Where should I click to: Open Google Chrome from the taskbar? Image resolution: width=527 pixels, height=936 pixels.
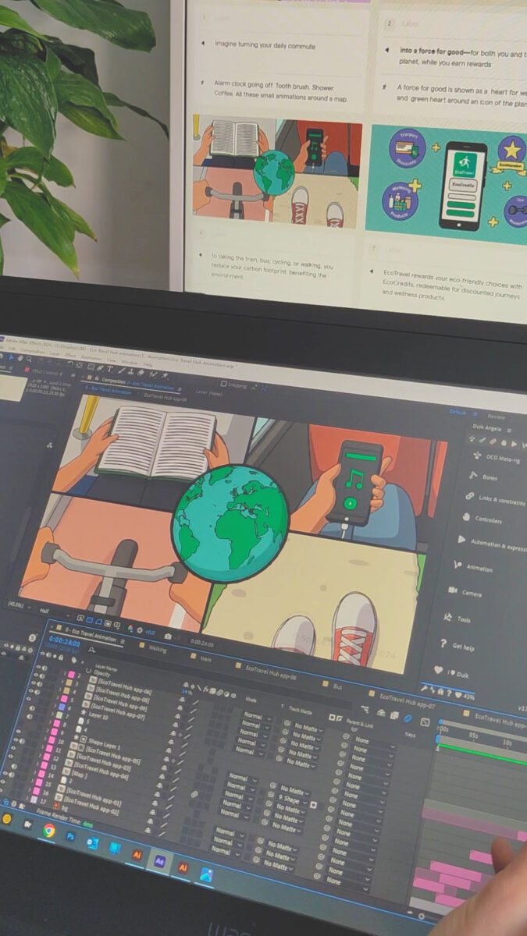pyautogui.click(x=48, y=831)
